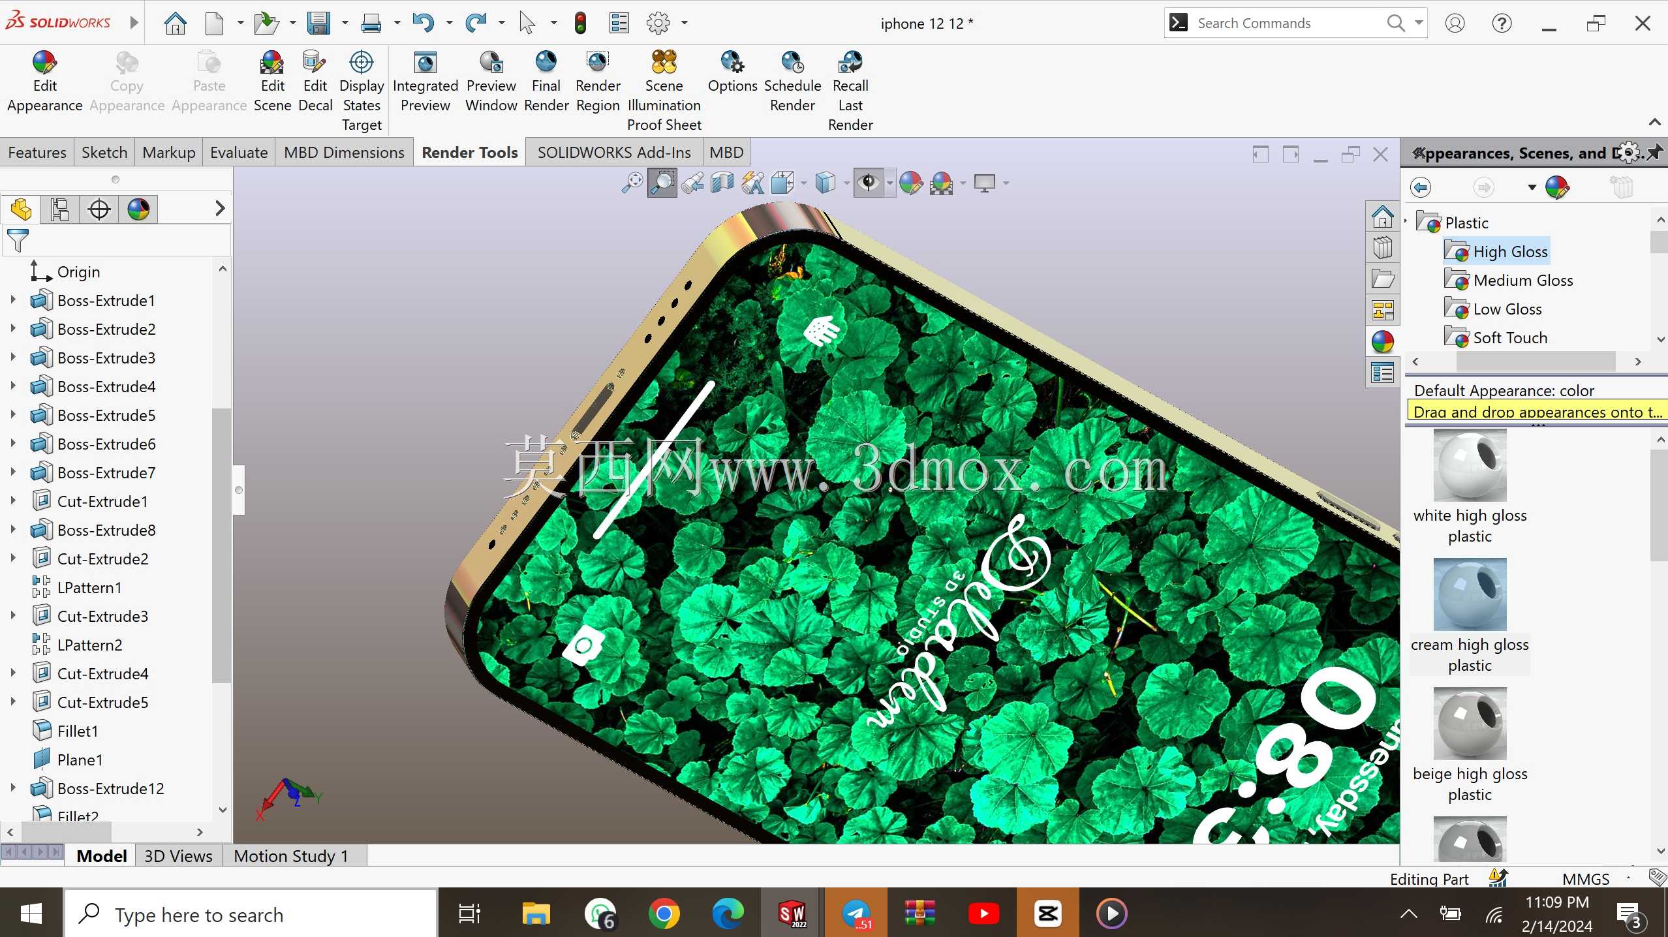Open the FeatureManager design tree tab

coord(21,209)
